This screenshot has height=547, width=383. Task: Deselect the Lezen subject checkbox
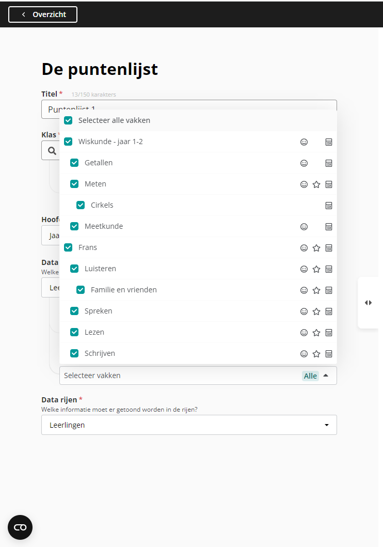tap(74, 332)
